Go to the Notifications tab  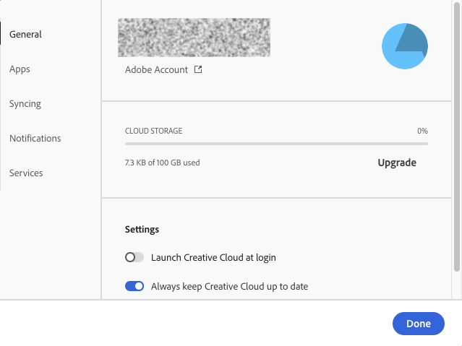(x=35, y=138)
